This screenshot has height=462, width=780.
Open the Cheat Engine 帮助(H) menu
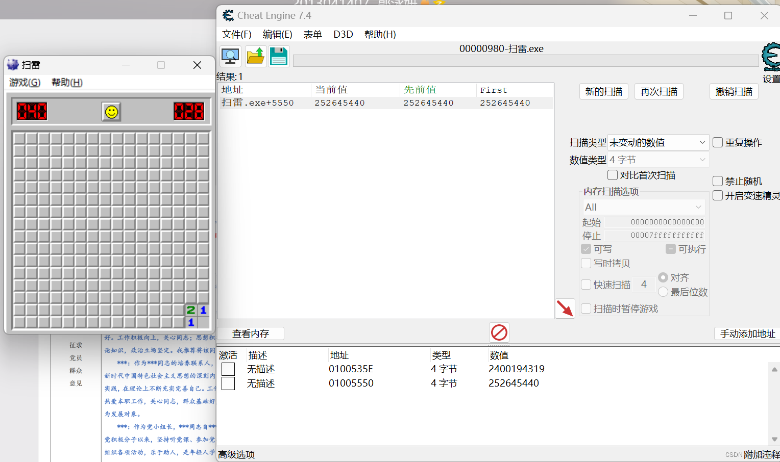click(380, 34)
